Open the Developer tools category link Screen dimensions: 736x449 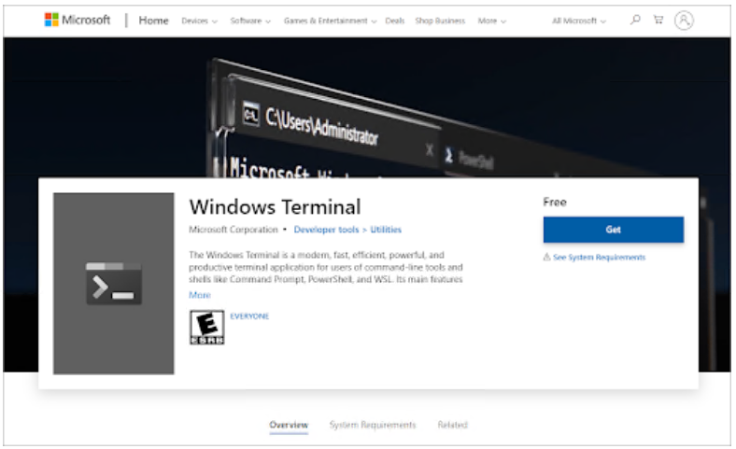coord(326,230)
